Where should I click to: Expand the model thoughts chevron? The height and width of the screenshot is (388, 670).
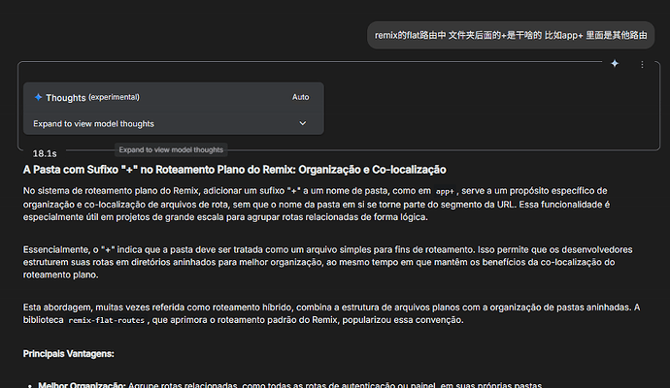[x=303, y=123]
